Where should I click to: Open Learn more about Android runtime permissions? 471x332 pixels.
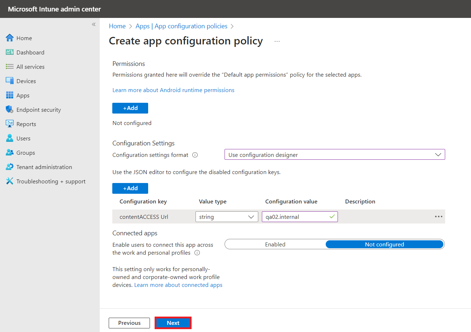point(173,90)
